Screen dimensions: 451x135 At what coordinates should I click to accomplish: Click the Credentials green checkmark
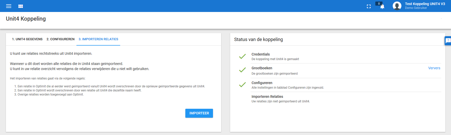click(242, 56)
